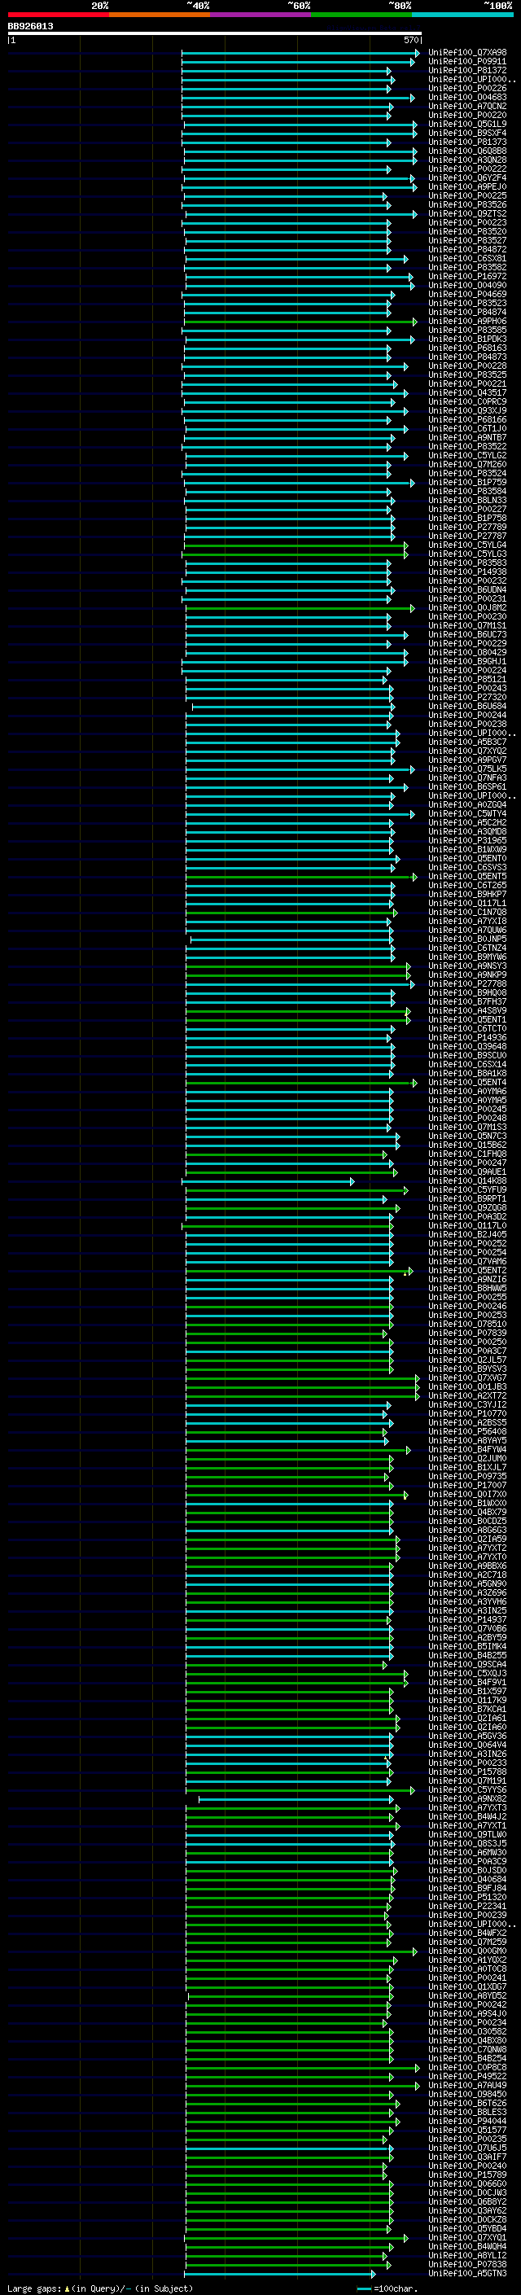Click hit label UniRef100_A9NZI6
The width and height of the screenshot is (521, 2295).
[467, 1279]
